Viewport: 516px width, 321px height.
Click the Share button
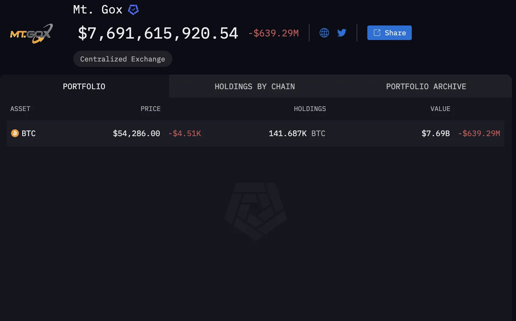[389, 33]
